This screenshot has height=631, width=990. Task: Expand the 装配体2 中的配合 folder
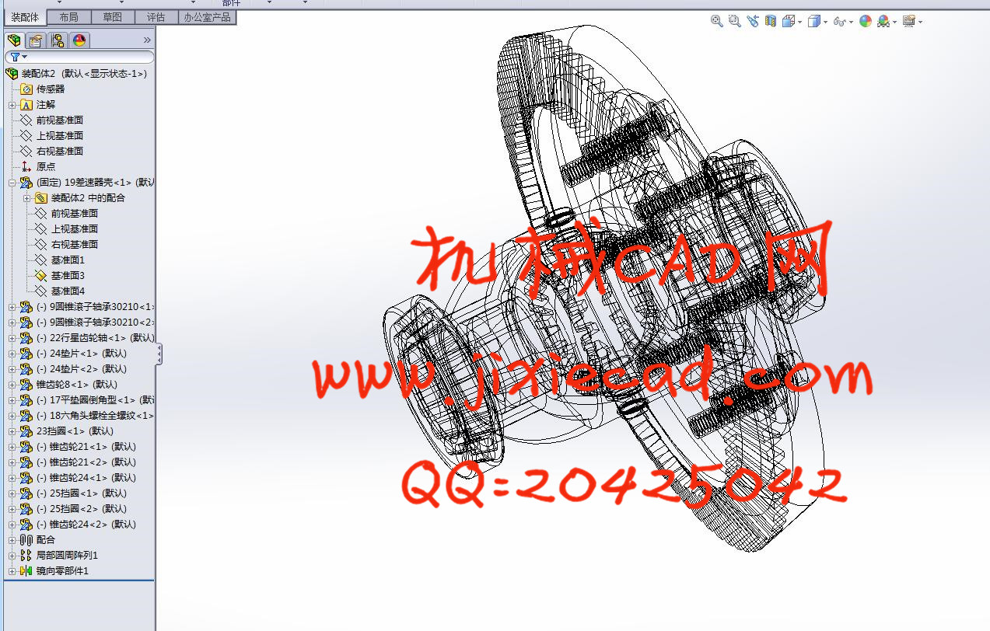(x=27, y=198)
